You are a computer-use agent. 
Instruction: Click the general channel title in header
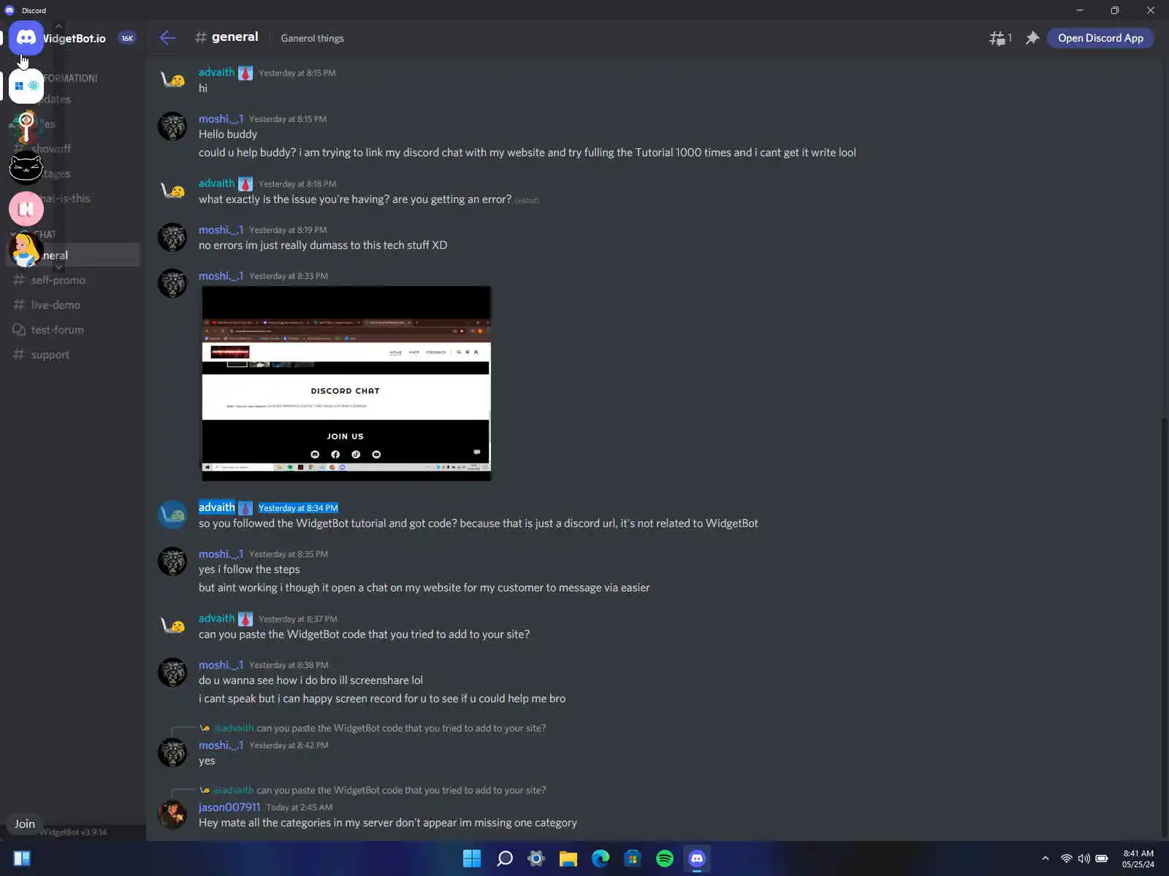click(x=235, y=37)
